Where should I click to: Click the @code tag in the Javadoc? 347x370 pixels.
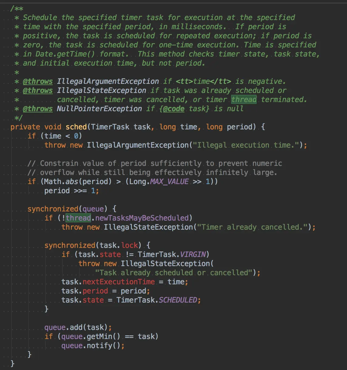(x=174, y=108)
